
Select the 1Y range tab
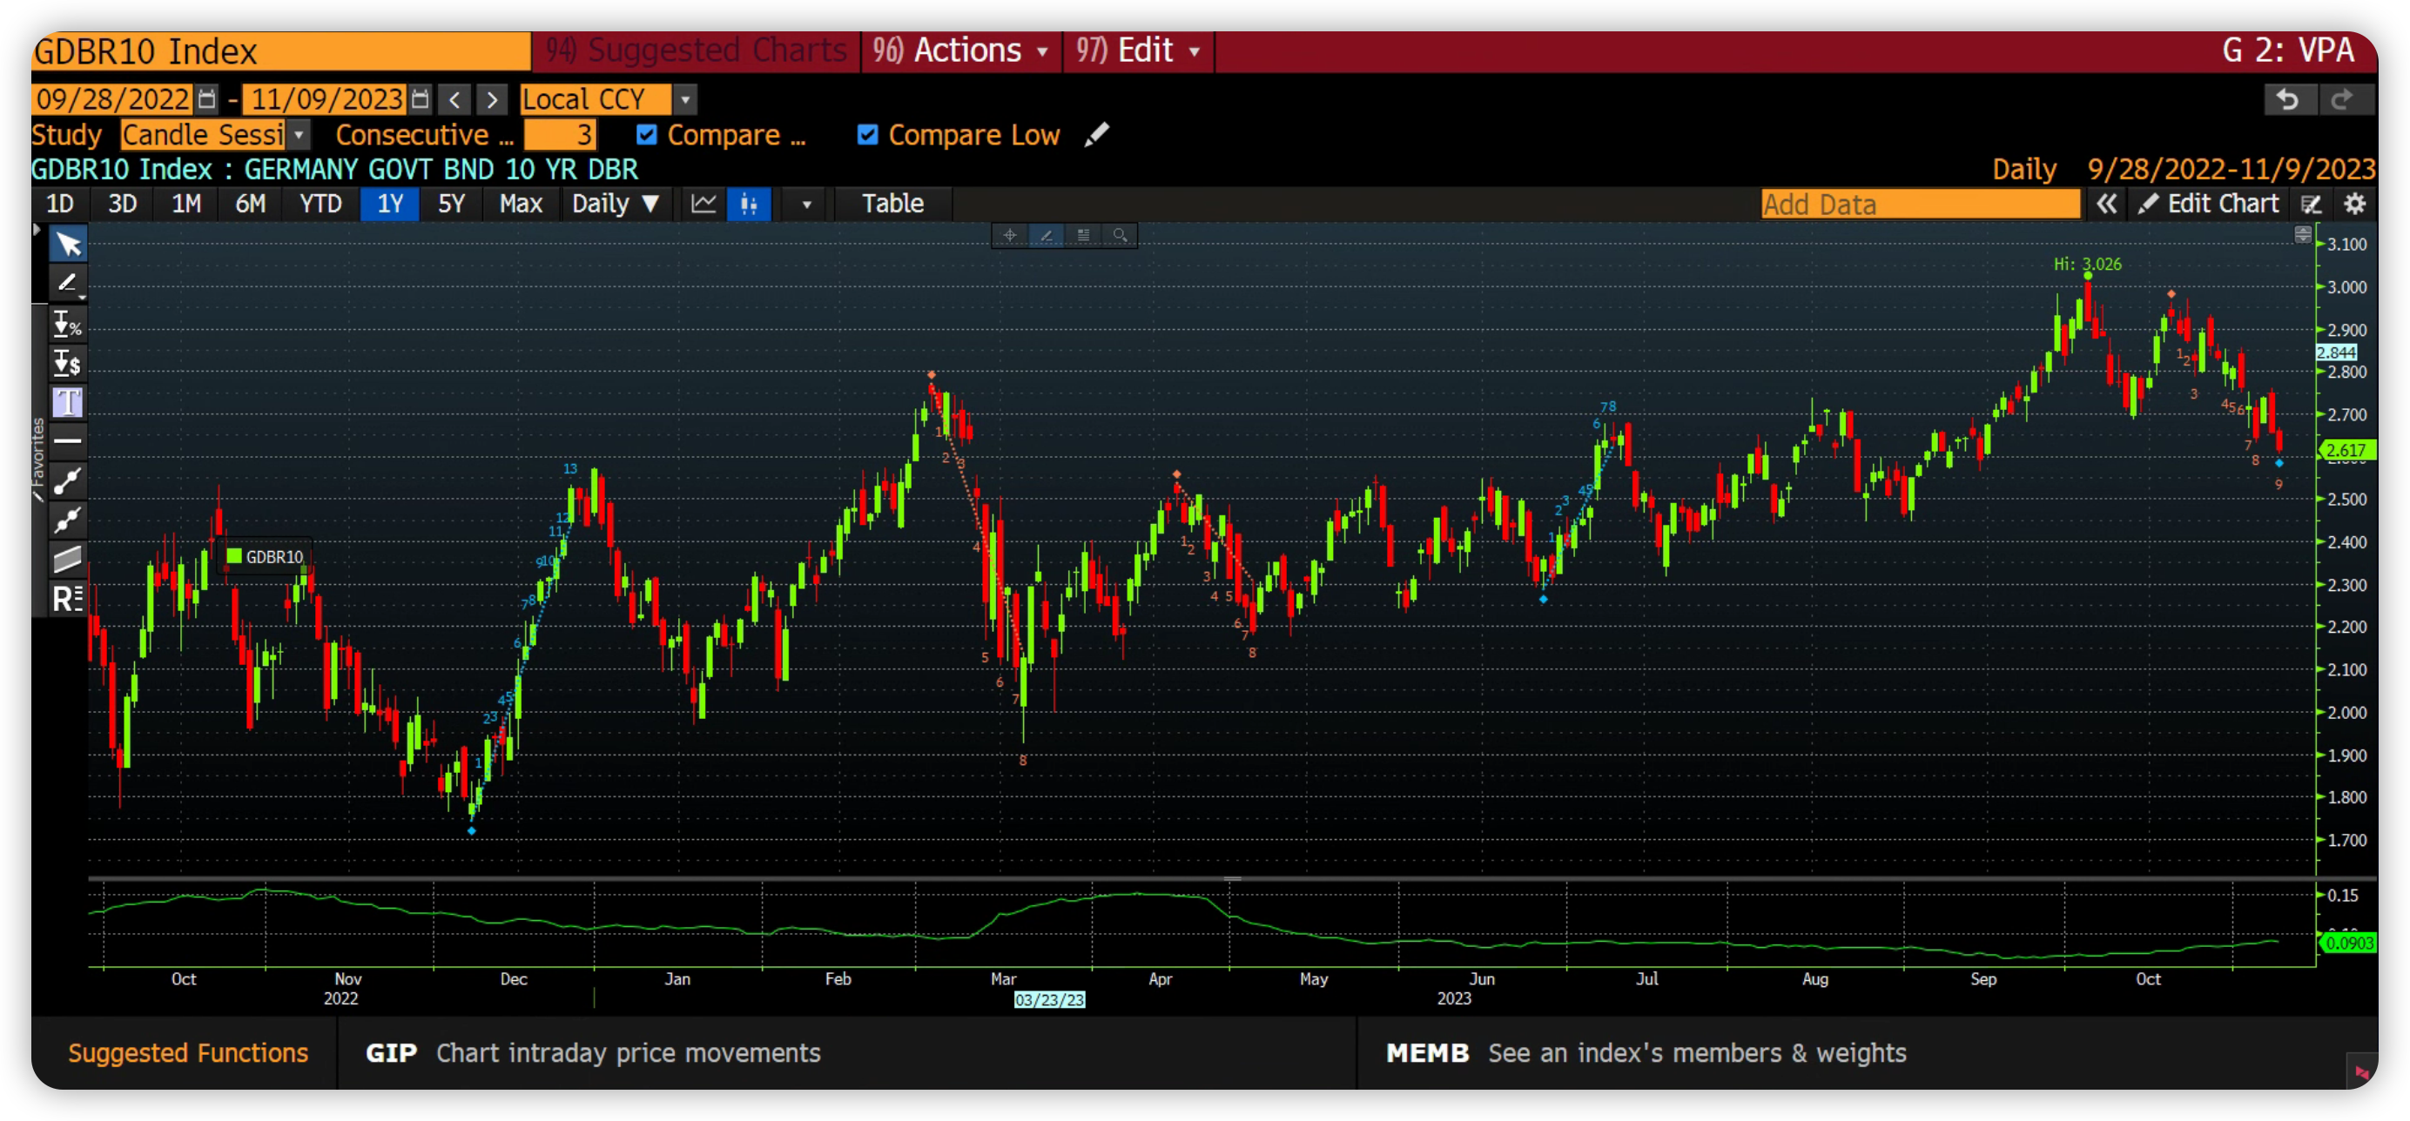390,204
